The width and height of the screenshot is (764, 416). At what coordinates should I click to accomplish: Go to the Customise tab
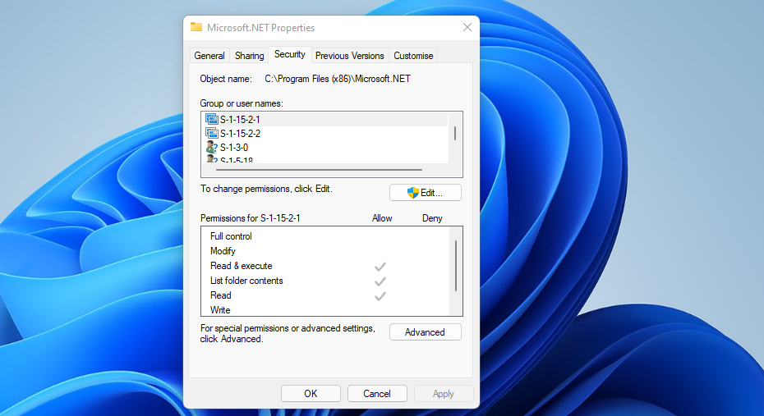tap(413, 56)
